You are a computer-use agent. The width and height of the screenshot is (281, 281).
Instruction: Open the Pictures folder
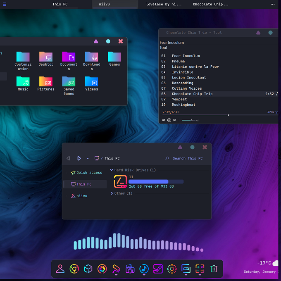pos(46,84)
